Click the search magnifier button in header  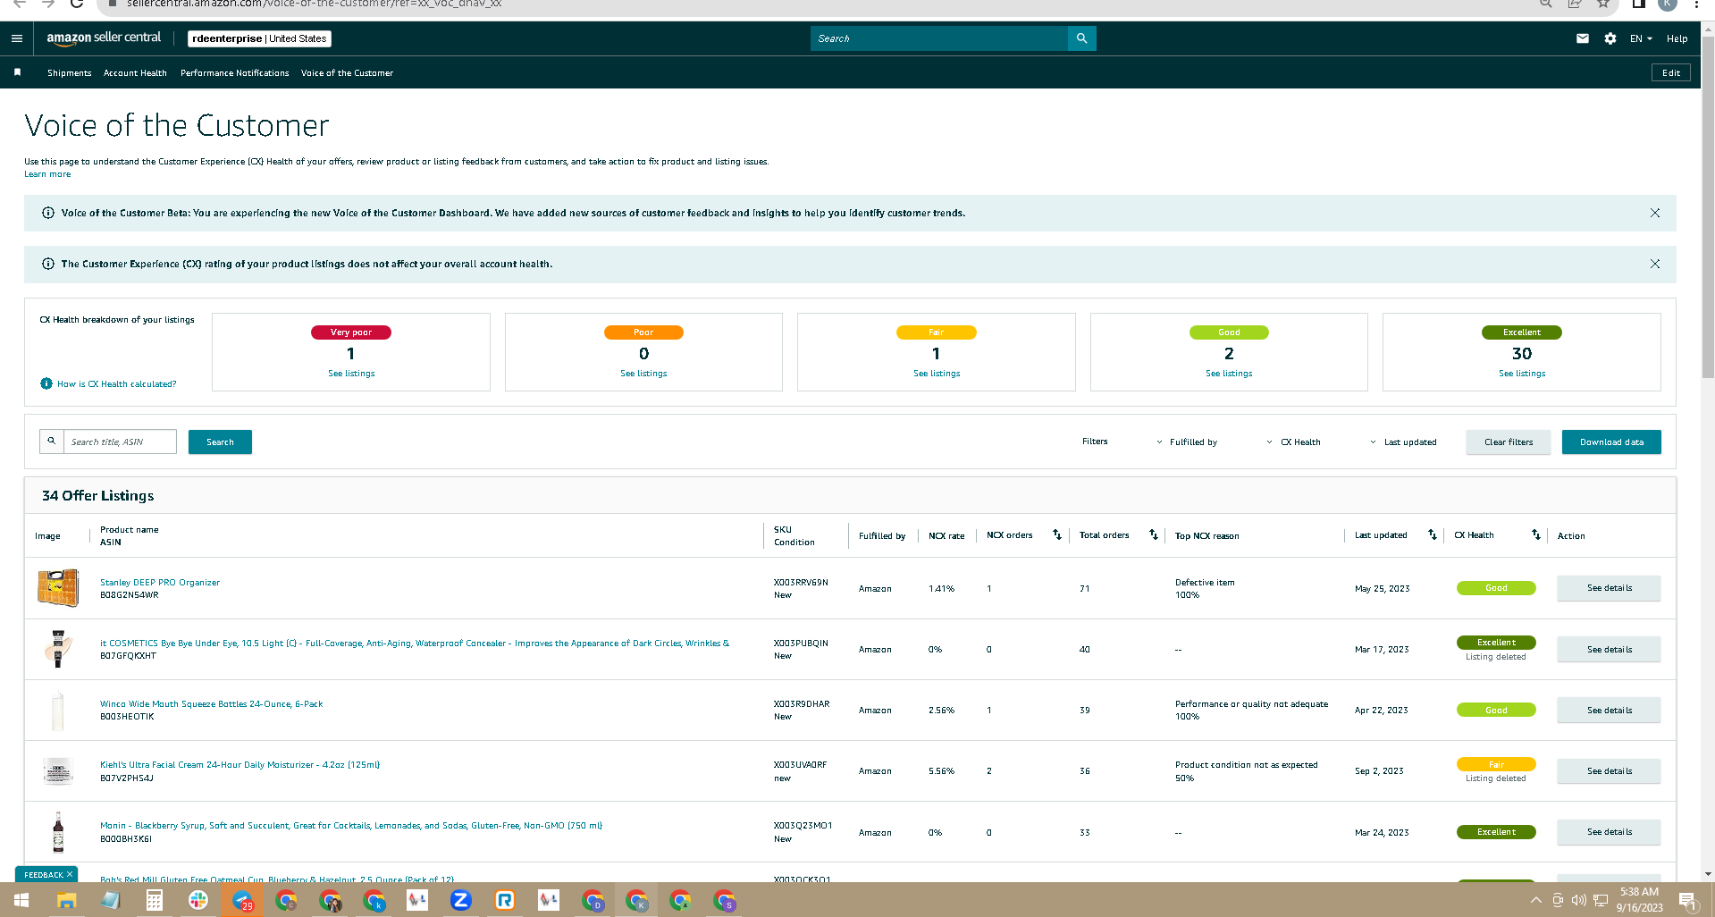click(1081, 38)
